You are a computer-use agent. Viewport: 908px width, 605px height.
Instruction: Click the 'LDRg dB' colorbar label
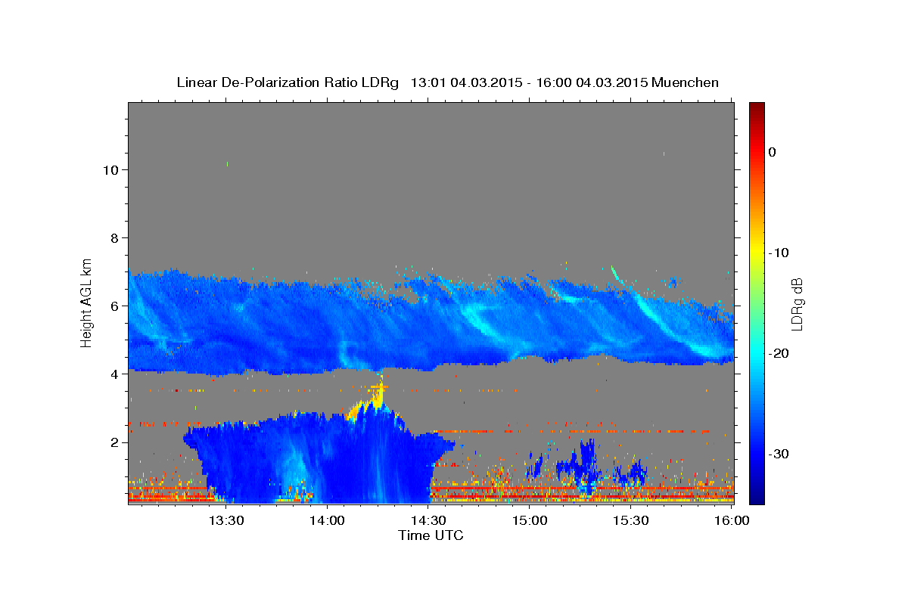(x=797, y=304)
